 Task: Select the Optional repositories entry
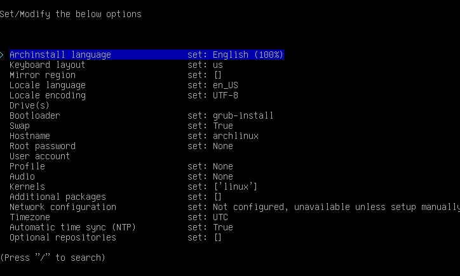(63, 237)
